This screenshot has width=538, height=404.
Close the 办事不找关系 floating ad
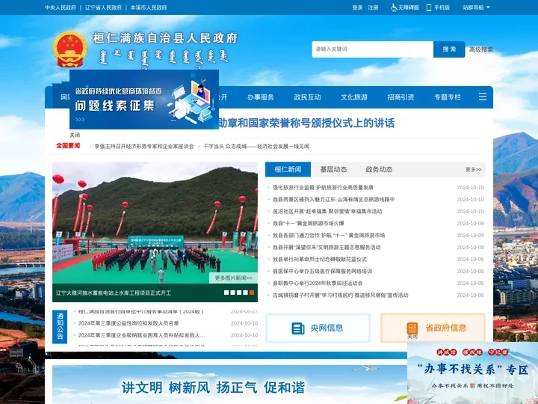[412, 337]
